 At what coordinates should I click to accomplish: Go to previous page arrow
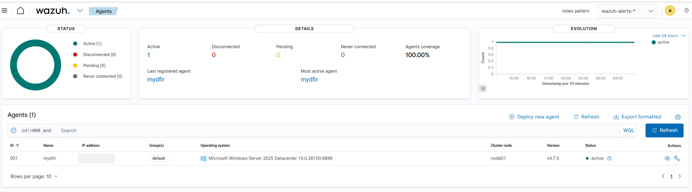[663, 176]
